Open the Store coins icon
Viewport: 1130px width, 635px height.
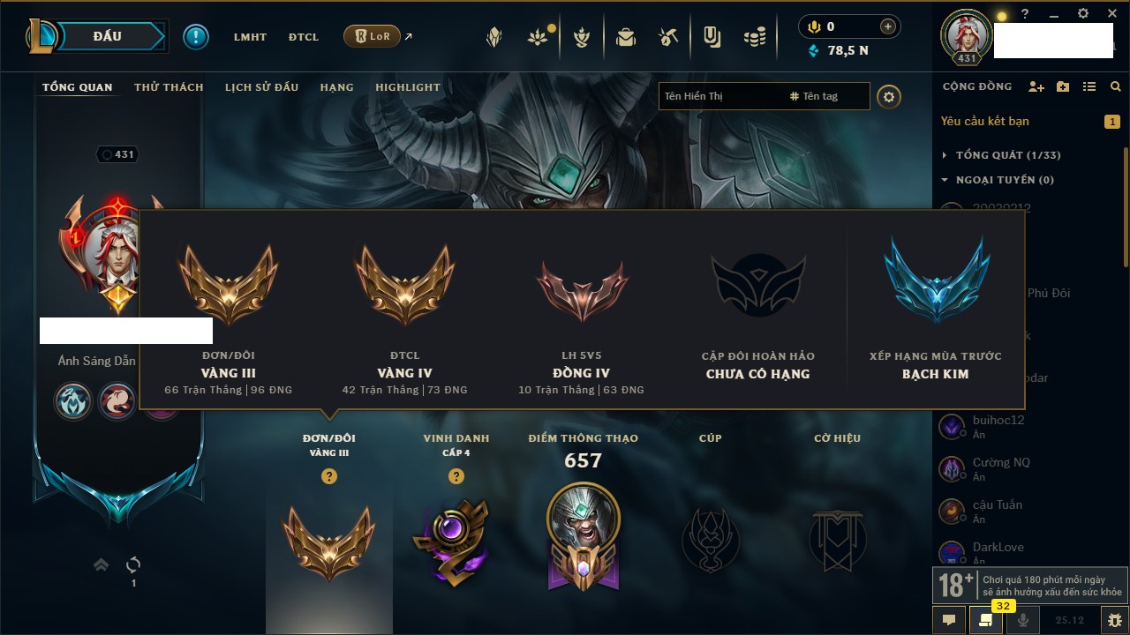pyautogui.click(x=754, y=37)
